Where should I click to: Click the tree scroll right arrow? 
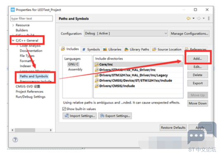pos(51,130)
